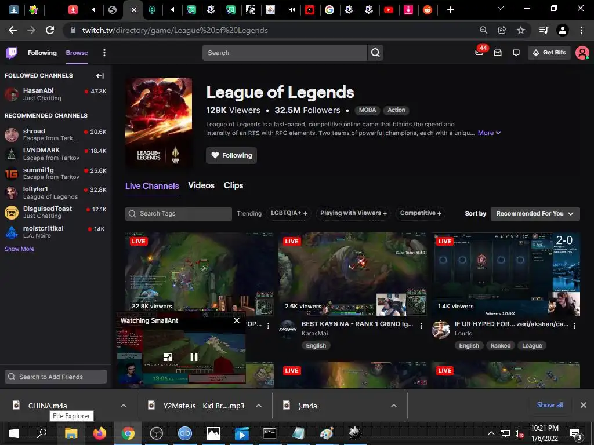Open the three-dot menu beside Browse
Screen dimensions: 594x445
104,53
